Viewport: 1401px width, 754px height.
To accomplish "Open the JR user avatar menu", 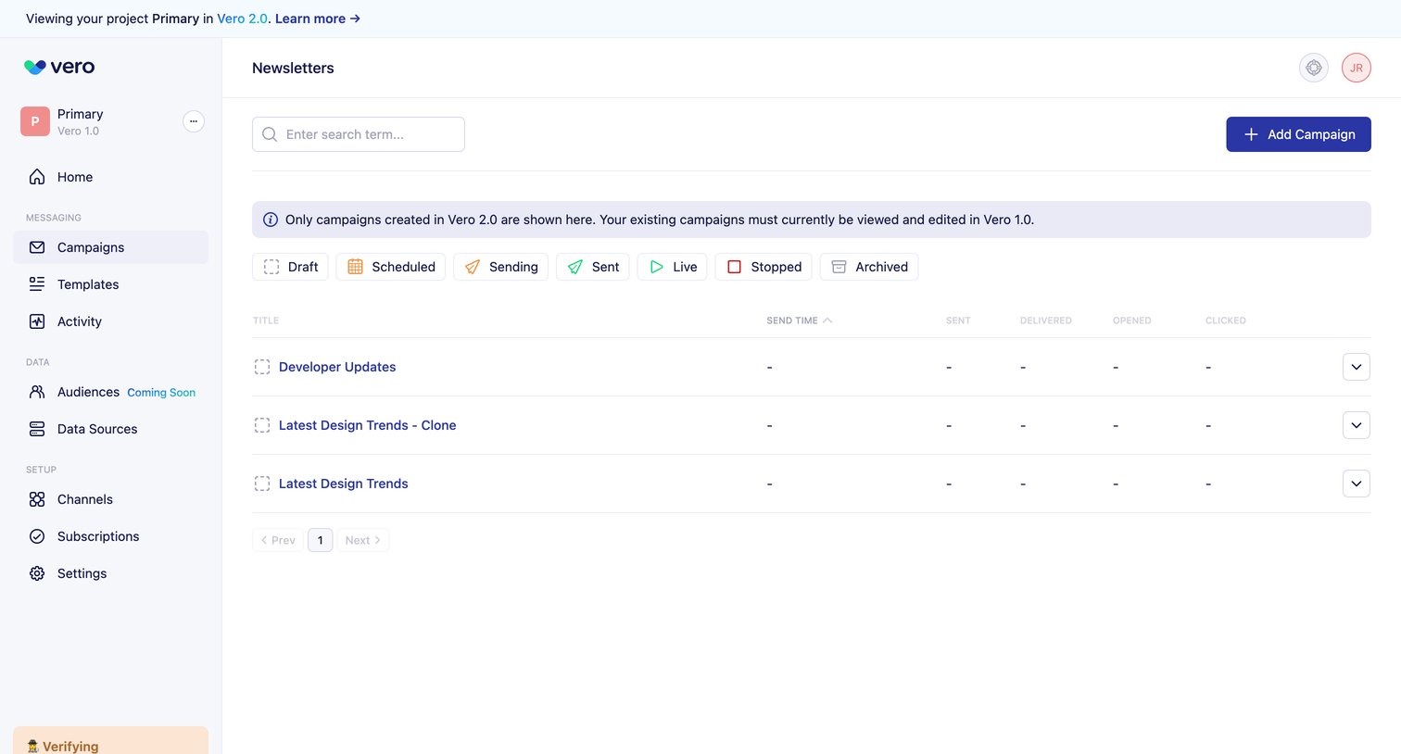I will point(1357,68).
